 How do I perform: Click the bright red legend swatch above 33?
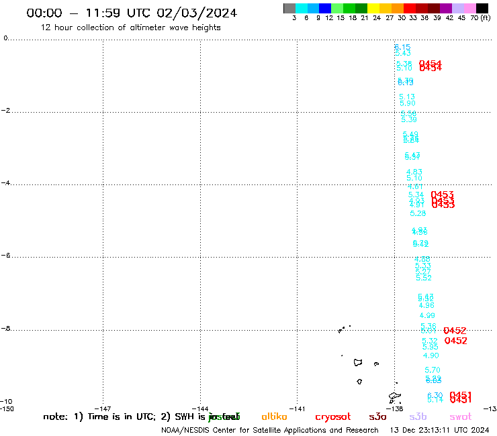click(410, 8)
